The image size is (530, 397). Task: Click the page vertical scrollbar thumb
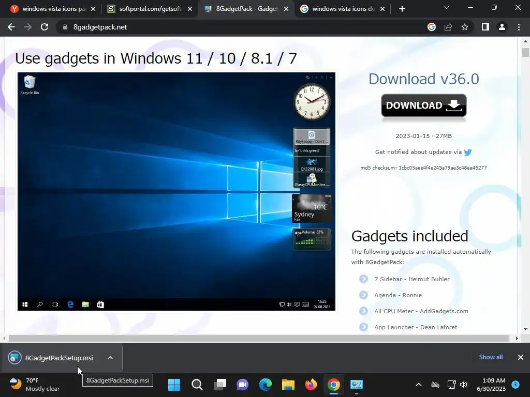click(x=525, y=52)
